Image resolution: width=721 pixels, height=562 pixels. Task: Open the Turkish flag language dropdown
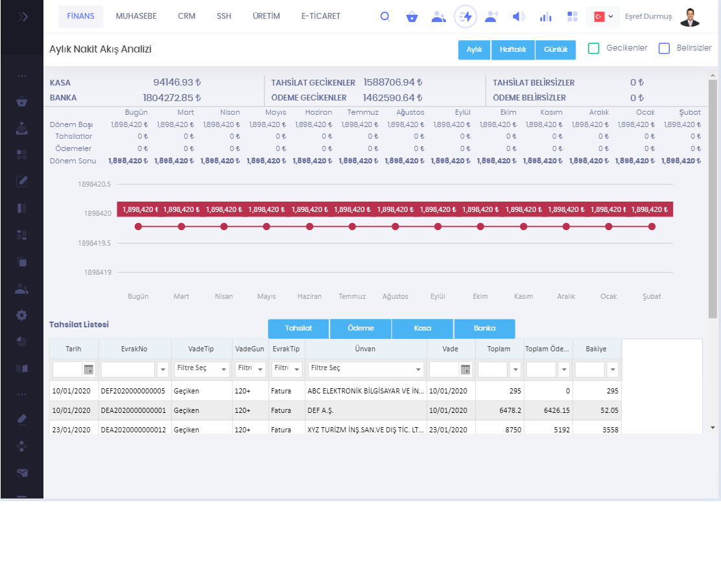603,17
